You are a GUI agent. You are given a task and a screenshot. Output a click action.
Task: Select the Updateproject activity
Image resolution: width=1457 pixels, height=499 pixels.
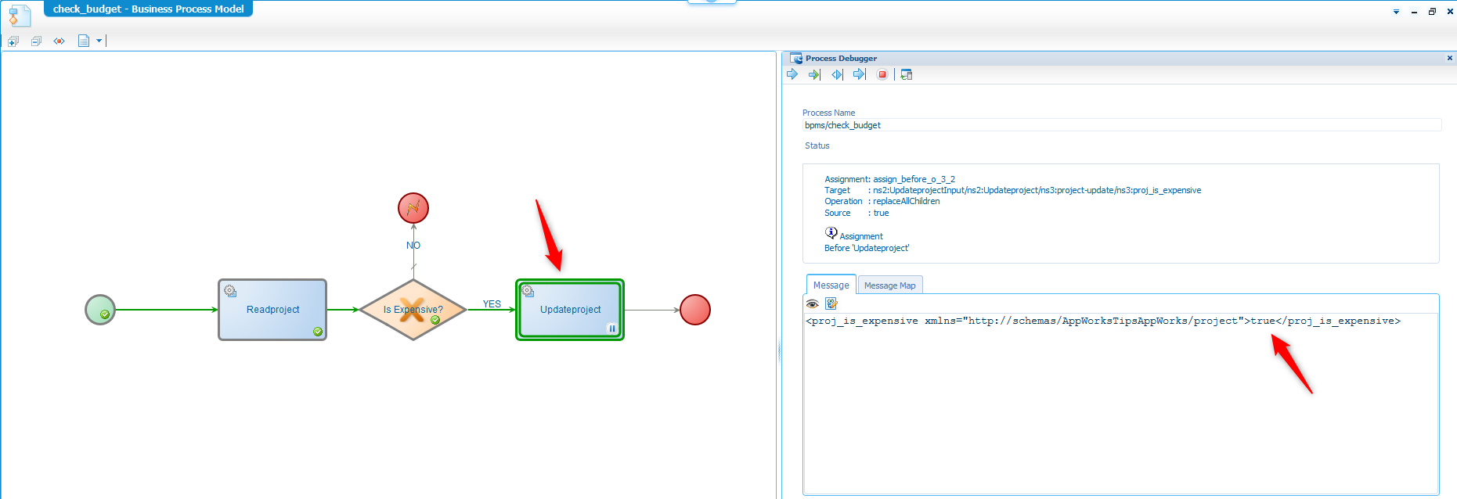click(x=570, y=310)
